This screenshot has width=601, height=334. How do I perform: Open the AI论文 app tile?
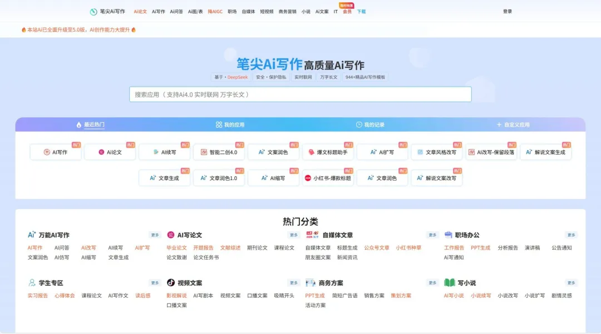click(110, 152)
